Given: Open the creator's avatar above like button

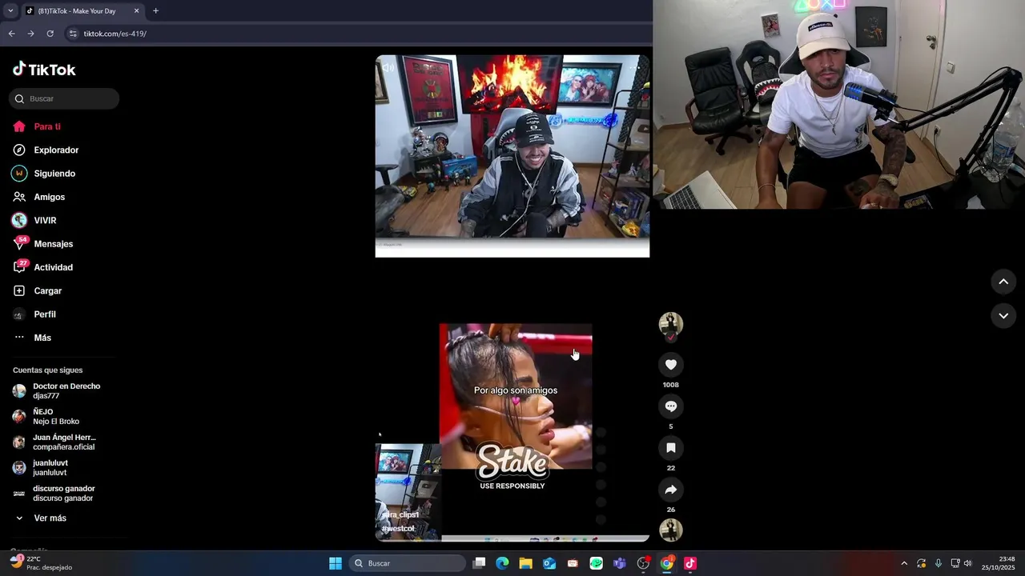Looking at the screenshot, I should [x=671, y=324].
